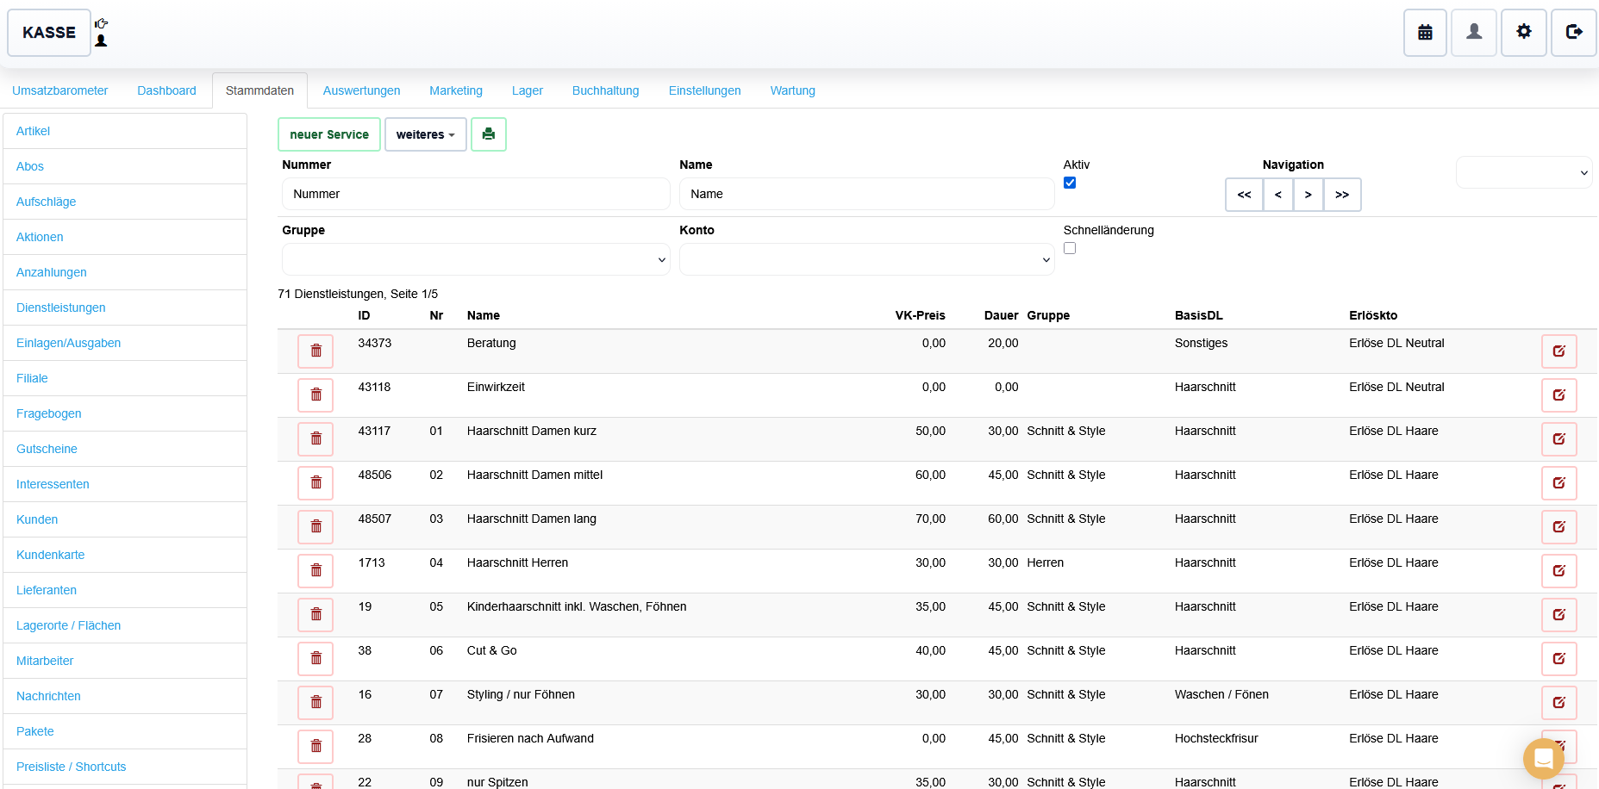Print the service list

pyautogui.click(x=489, y=134)
